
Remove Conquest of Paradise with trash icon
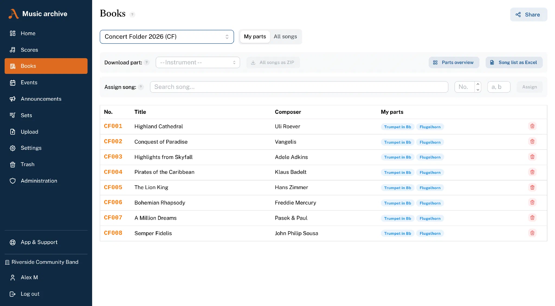pyautogui.click(x=532, y=142)
